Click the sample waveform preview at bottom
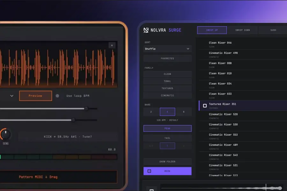This screenshot has height=191, width=287. tap(222, 188)
